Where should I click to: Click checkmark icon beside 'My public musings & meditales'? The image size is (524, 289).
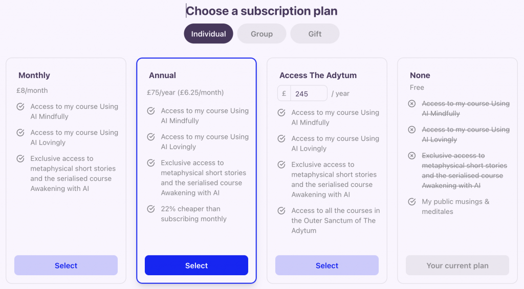412,202
